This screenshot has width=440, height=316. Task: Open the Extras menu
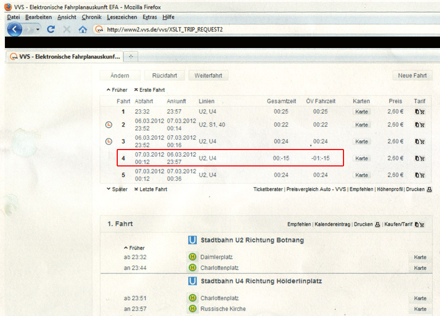[150, 17]
